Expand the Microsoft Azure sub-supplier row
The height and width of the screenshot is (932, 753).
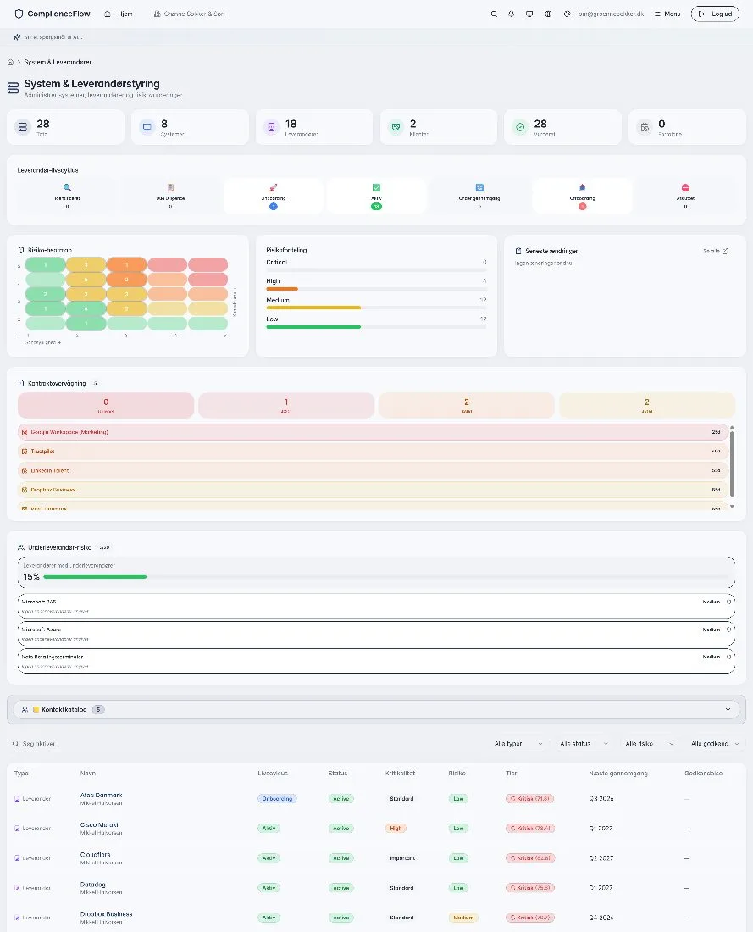376,634
